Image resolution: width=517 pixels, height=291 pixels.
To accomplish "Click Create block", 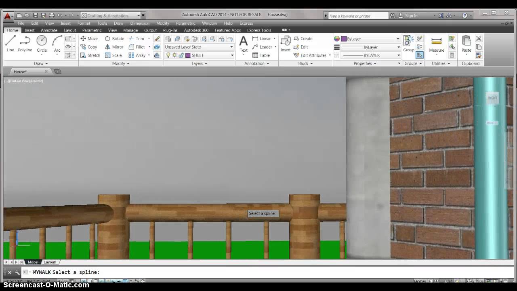I will pyautogui.click(x=303, y=38).
